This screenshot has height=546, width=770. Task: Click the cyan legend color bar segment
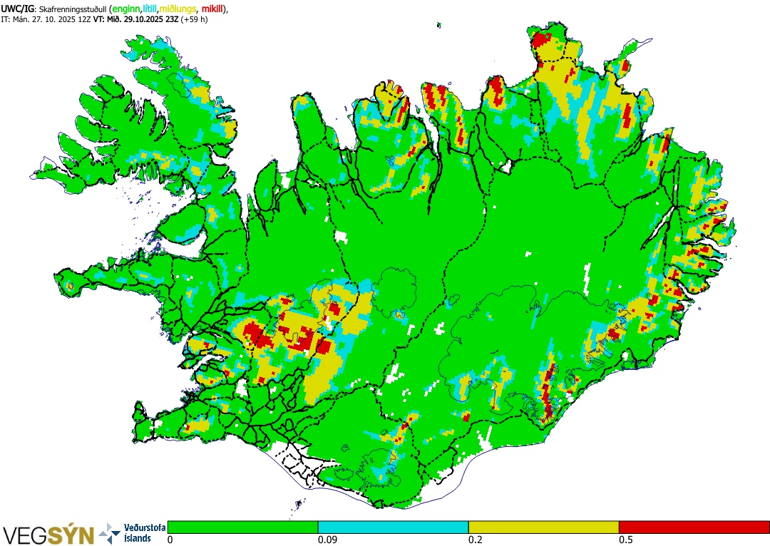tap(394, 527)
